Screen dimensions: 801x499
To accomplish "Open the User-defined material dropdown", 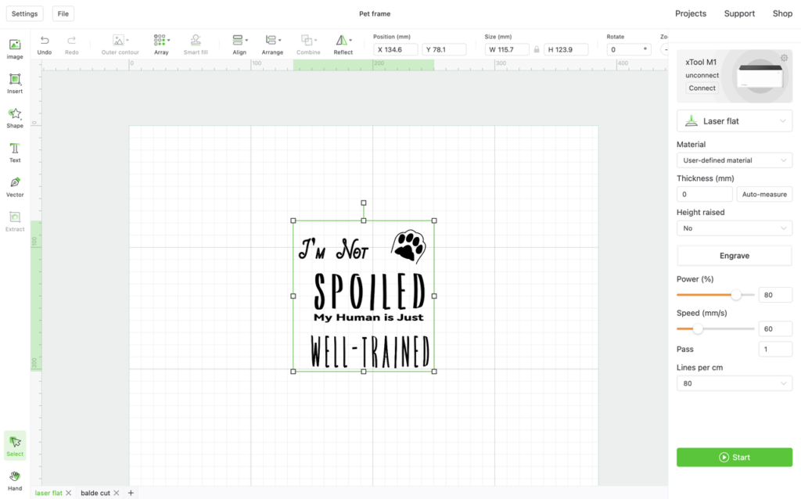I will coord(734,160).
